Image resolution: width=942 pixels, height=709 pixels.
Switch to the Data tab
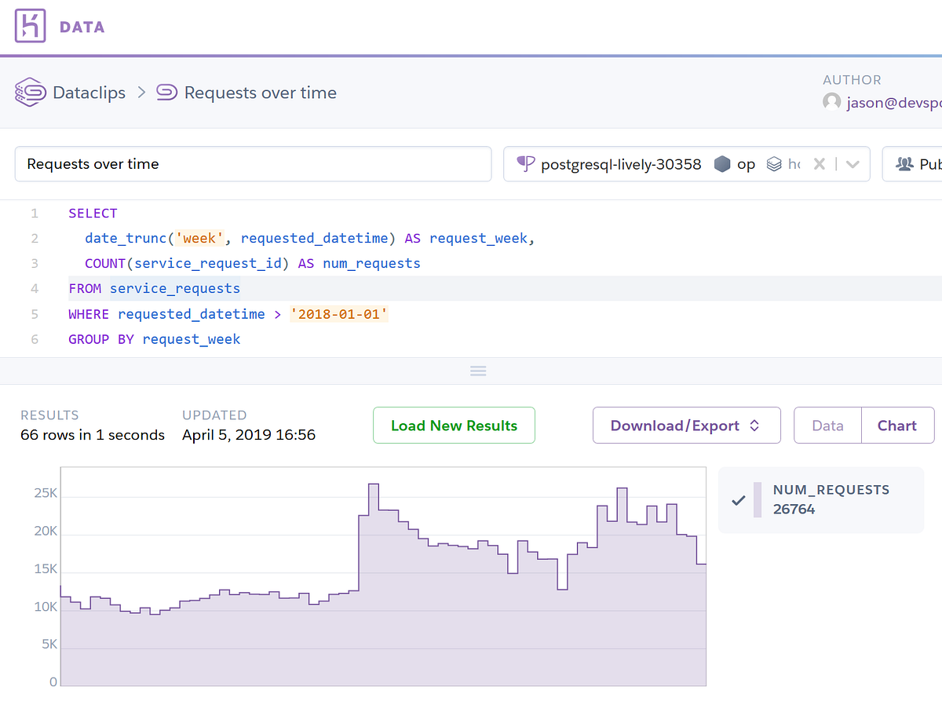[x=827, y=425]
